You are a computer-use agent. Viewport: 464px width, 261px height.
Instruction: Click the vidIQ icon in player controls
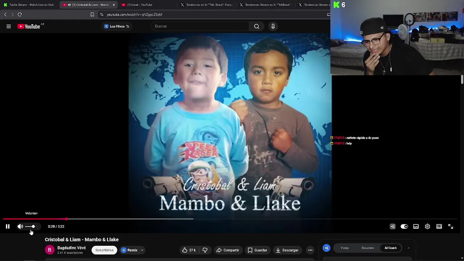tap(393, 227)
